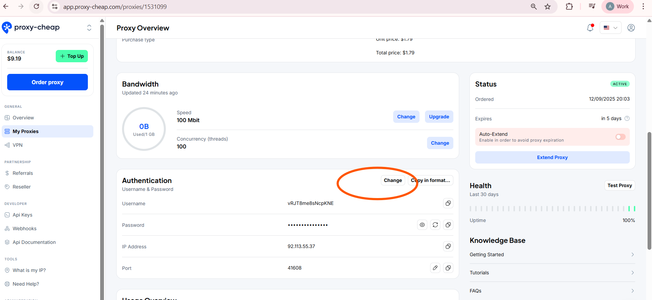Regenerate the proxy password
Image resolution: width=652 pixels, height=300 pixels.
435,225
